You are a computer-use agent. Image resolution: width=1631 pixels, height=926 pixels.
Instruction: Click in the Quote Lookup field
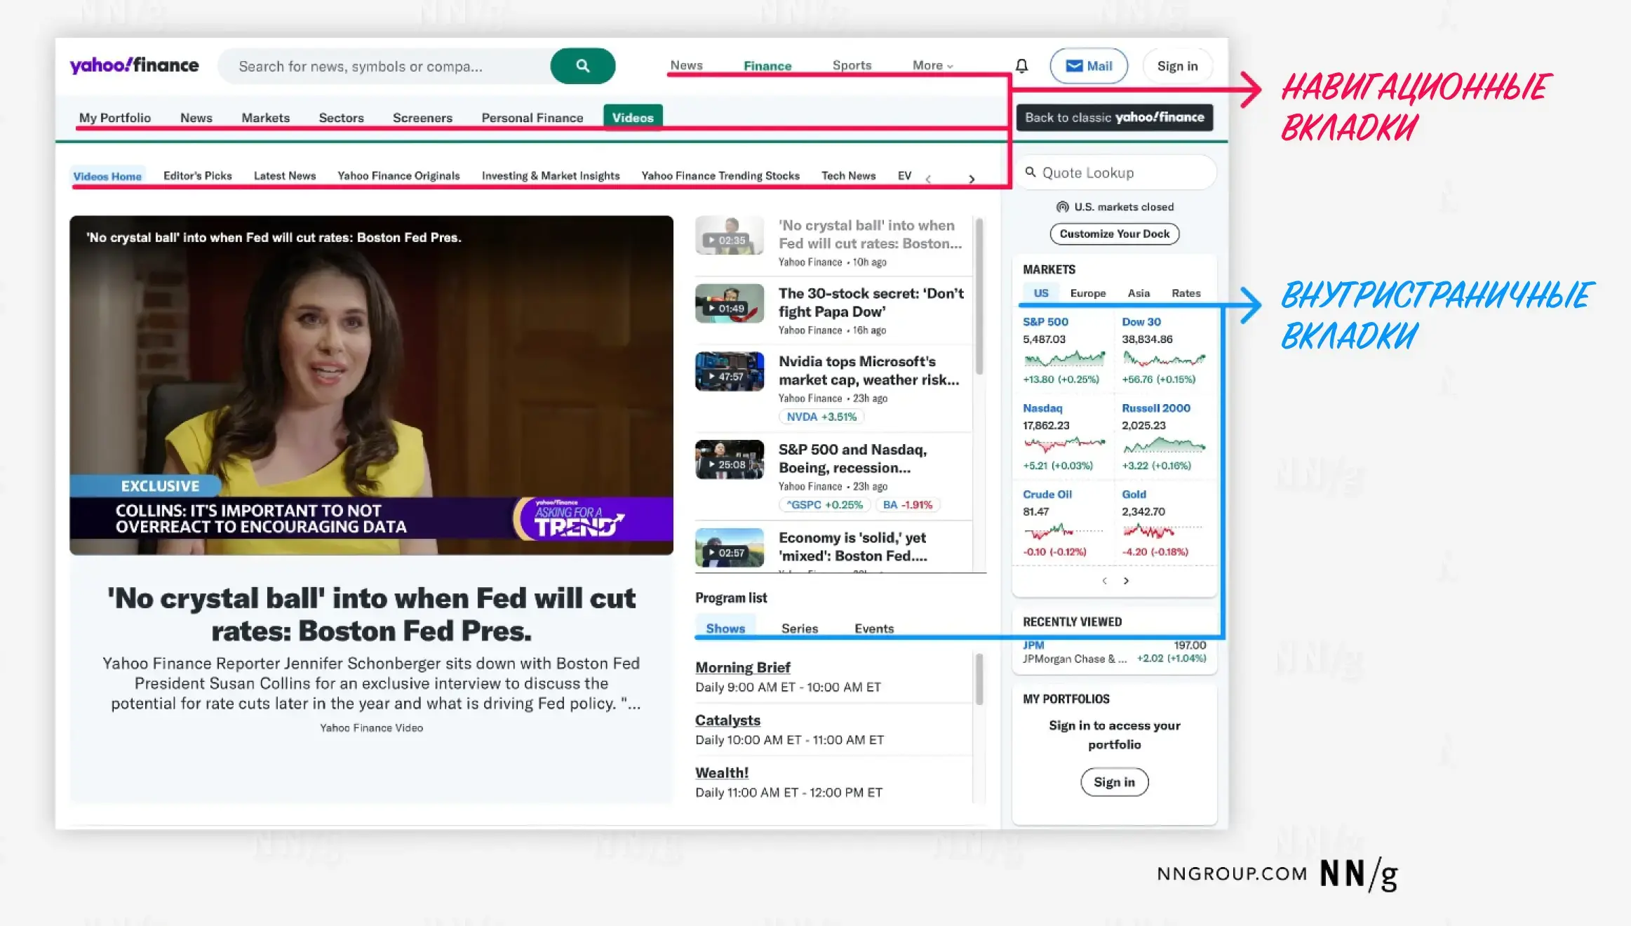point(1122,173)
